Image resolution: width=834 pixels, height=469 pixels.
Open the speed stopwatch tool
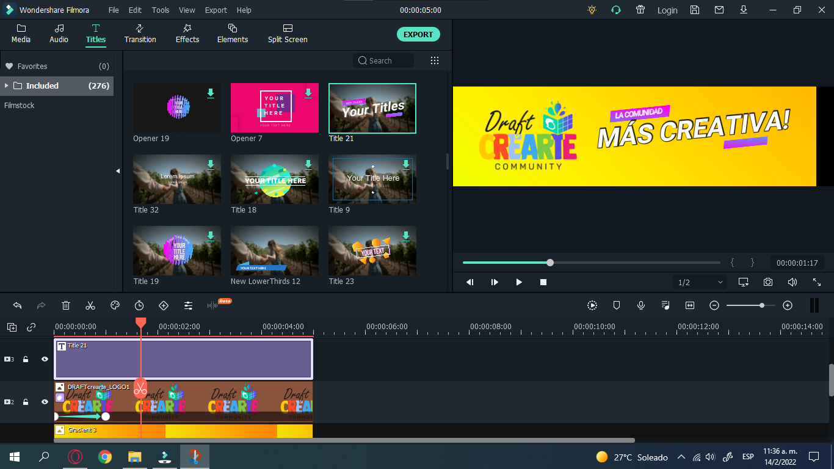click(139, 305)
